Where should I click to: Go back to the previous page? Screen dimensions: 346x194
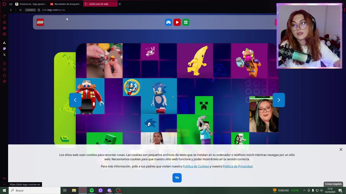11,10
